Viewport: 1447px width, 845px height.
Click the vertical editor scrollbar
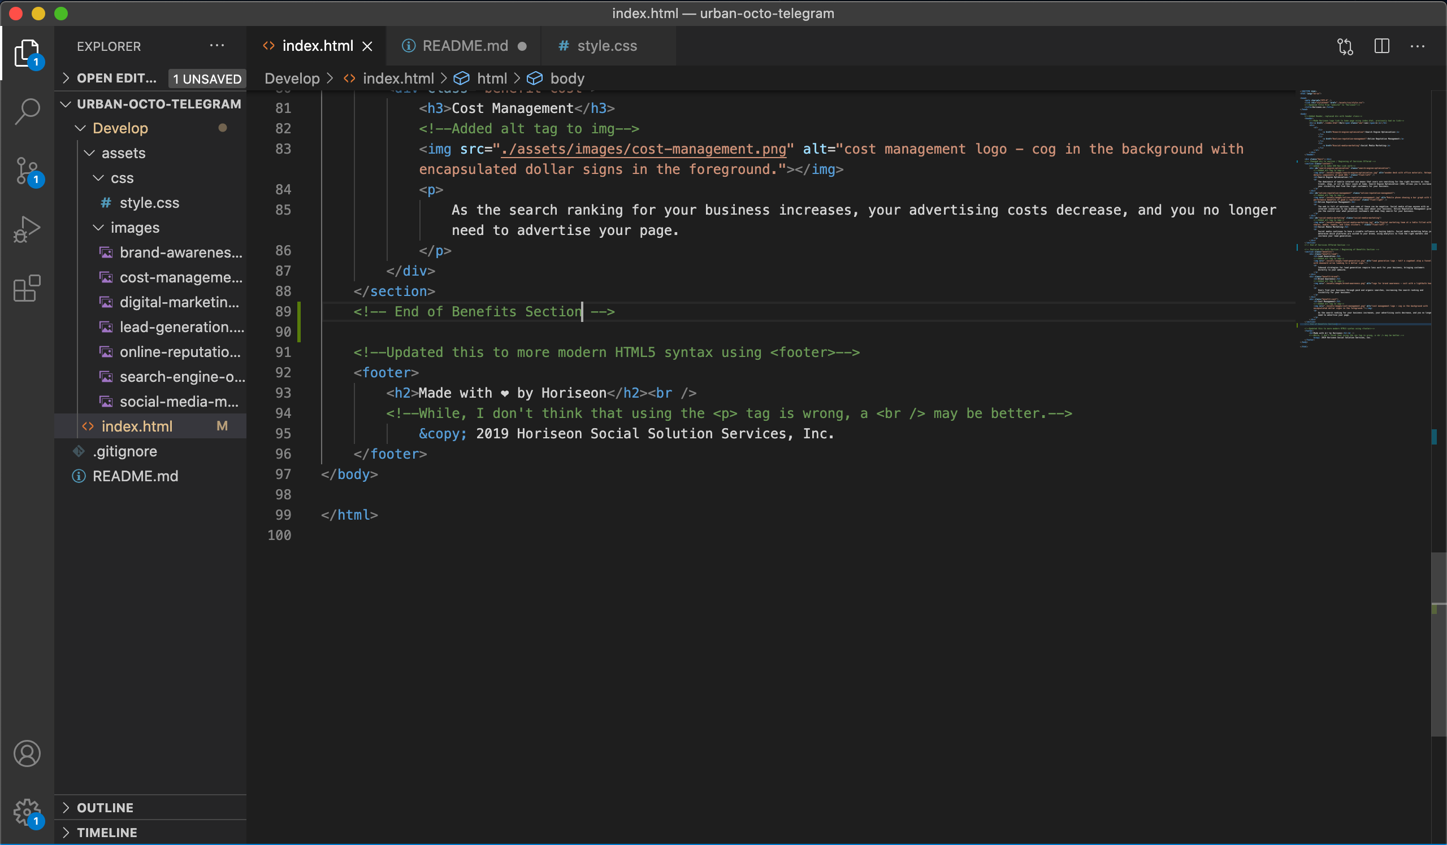click(x=1439, y=644)
